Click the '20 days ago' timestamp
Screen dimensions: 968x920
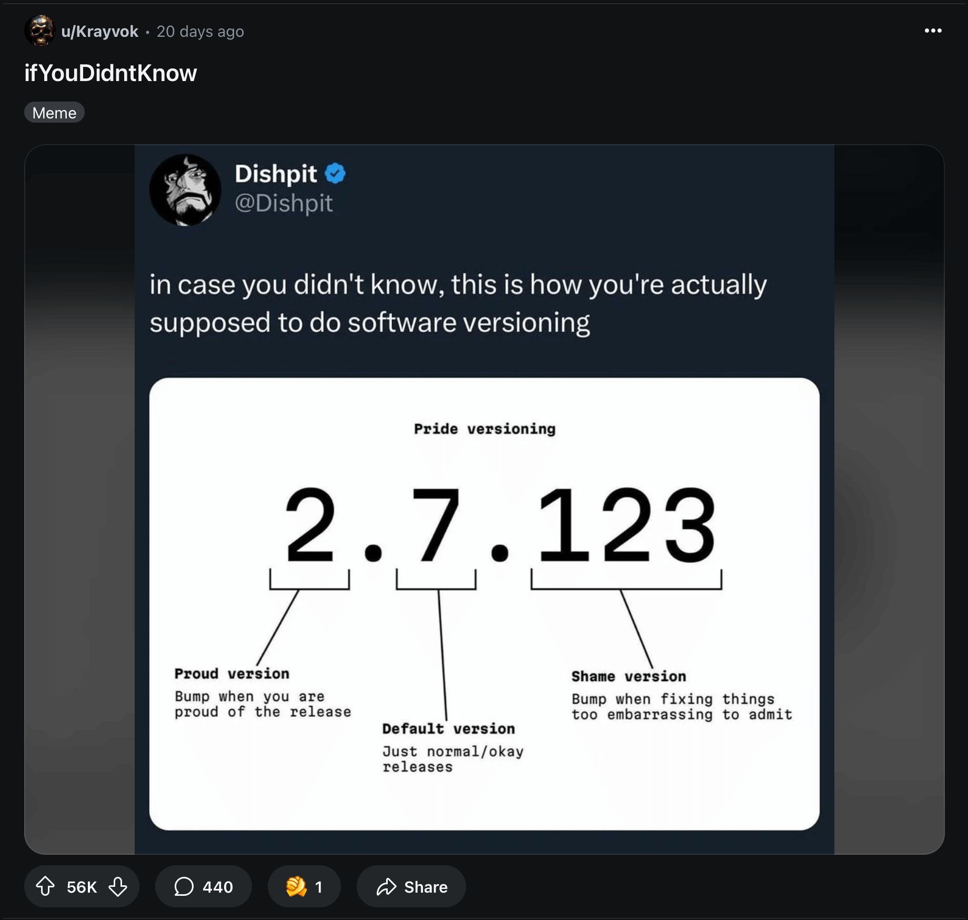(x=200, y=32)
